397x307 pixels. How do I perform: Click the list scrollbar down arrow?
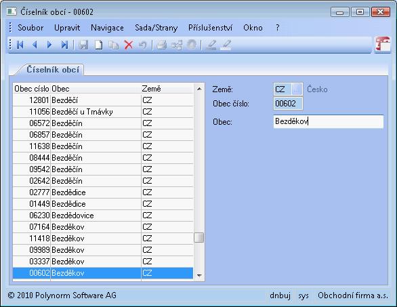tap(199, 275)
